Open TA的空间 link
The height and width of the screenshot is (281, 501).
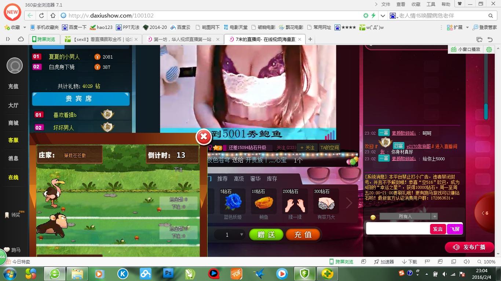[x=329, y=147]
